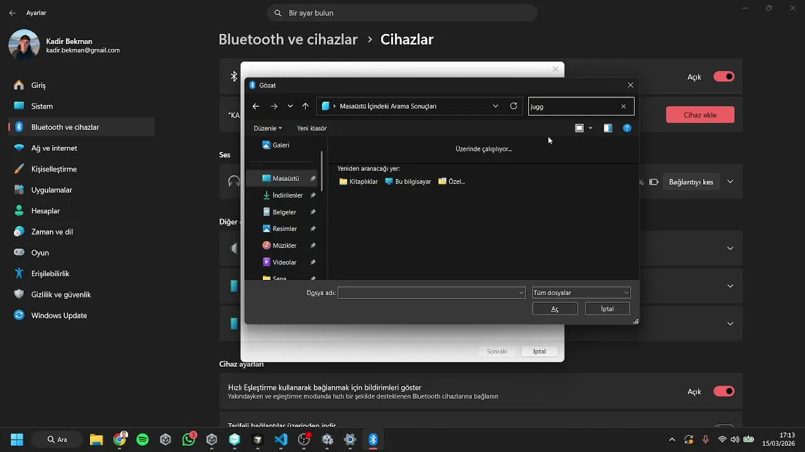The width and height of the screenshot is (805, 452).
Task: Click 'Bluetooth ve cihazlar' breadcrumb heading
Action: [x=288, y=40]
